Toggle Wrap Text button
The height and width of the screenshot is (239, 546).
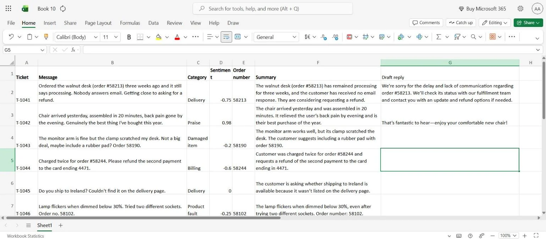pos(226,37)
